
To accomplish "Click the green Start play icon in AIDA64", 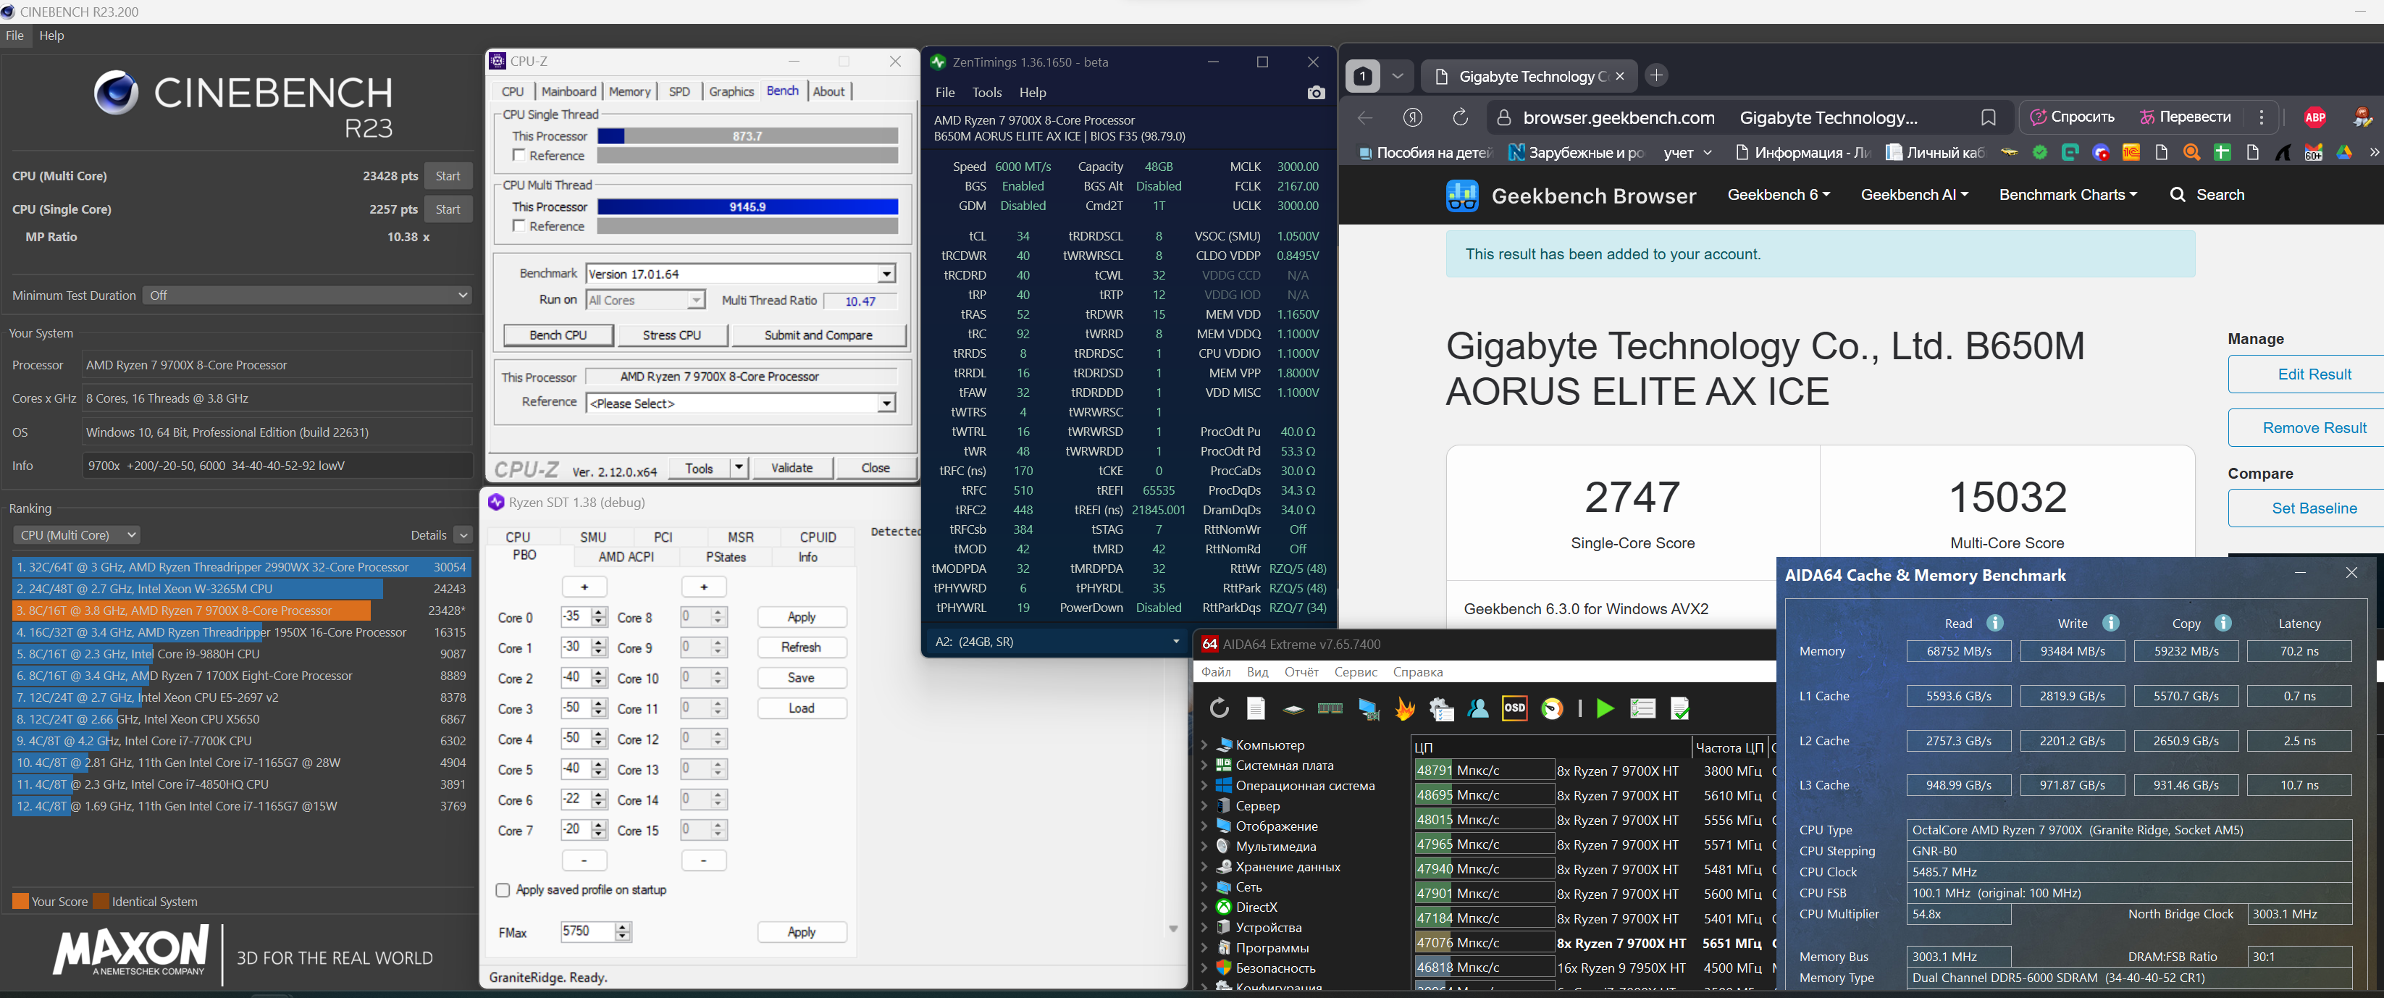I will coord(1605,708).
